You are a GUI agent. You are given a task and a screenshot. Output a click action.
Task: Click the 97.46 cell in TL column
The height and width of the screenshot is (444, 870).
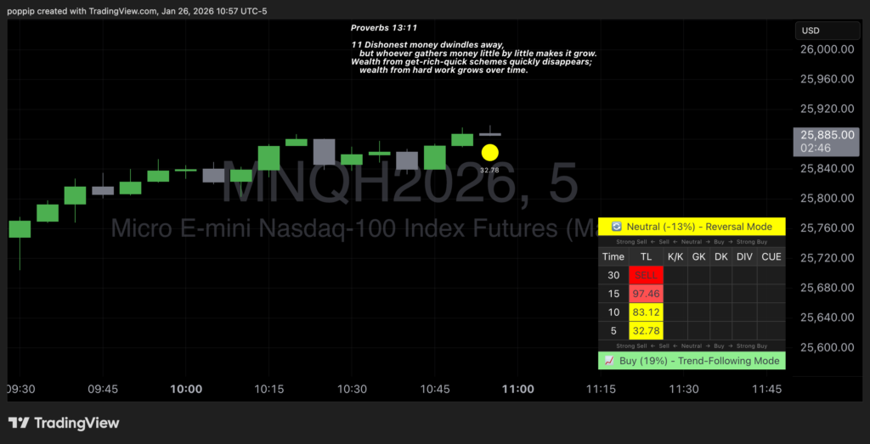pos(646,294)
